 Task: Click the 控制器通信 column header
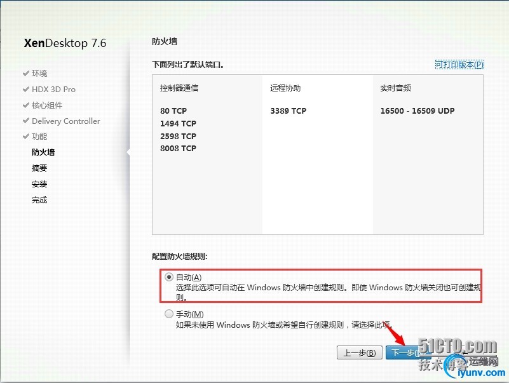point(179,88)
